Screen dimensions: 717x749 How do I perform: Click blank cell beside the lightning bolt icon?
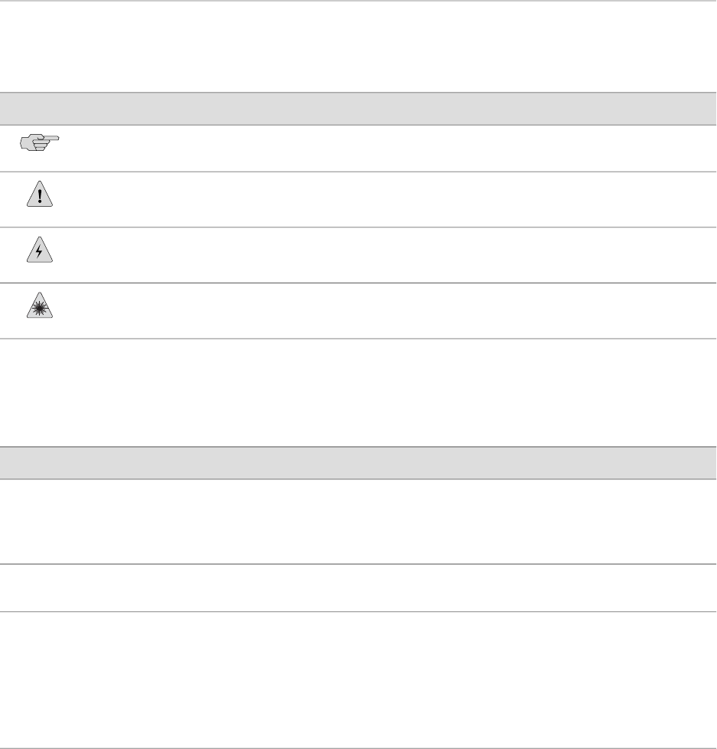point(383,255)
